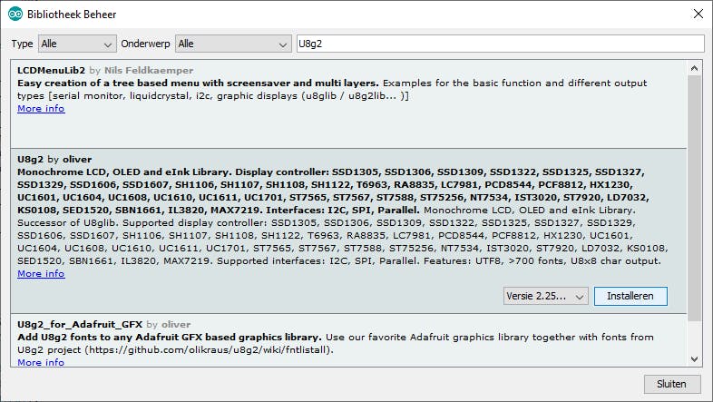Close the Bibliotheek Beheer dialog with X
This screenshot has width=713, height=402.
coord(698,15)
